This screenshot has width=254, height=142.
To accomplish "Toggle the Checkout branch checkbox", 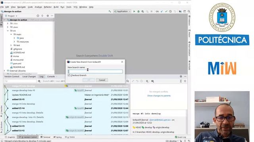I will pos(69,75).
